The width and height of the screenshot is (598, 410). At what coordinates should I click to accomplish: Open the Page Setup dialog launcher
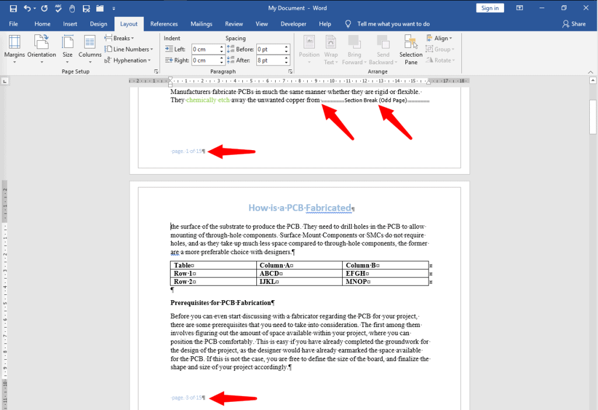click(x=156, y=71)
